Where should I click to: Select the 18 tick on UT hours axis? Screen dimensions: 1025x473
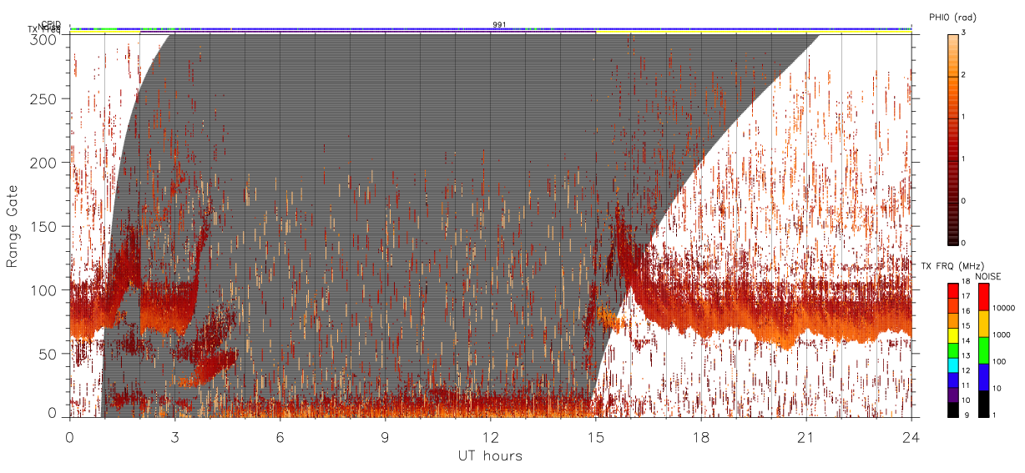[701, 437]
